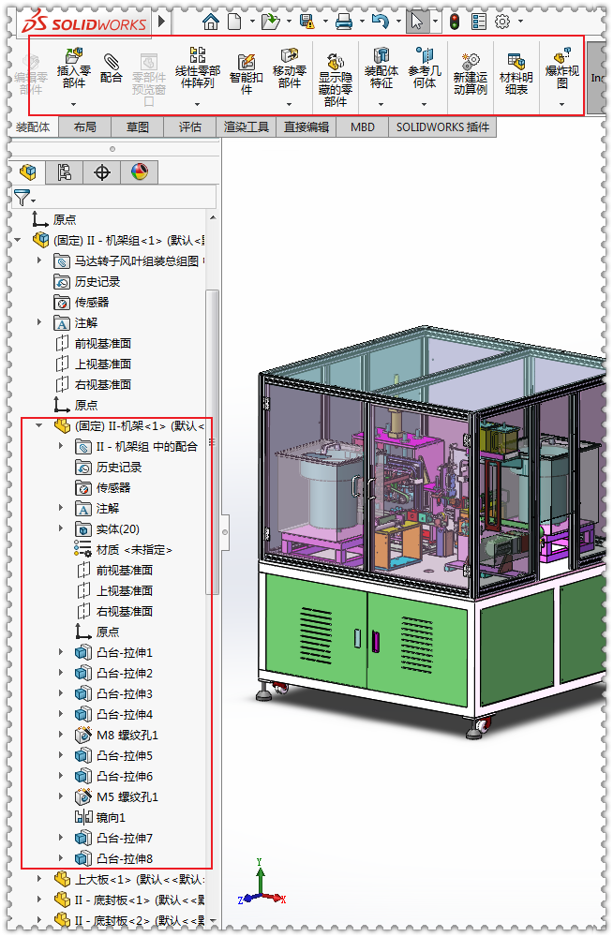613x937 pixels.
Task: Switch to the ConfigurationManager panel tab
Action: point(102,172)
